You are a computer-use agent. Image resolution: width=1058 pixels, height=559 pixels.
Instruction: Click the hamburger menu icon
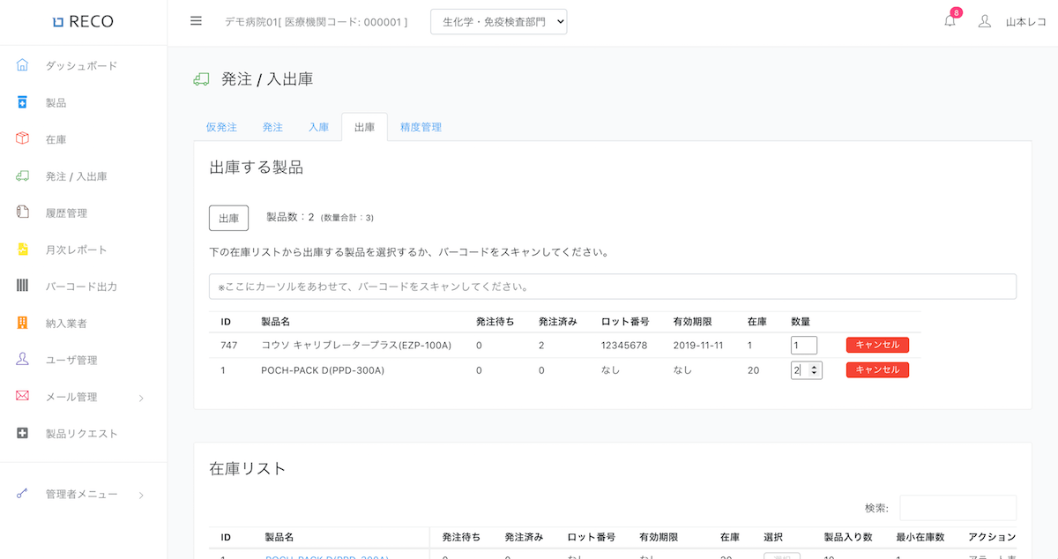point(196,21)
